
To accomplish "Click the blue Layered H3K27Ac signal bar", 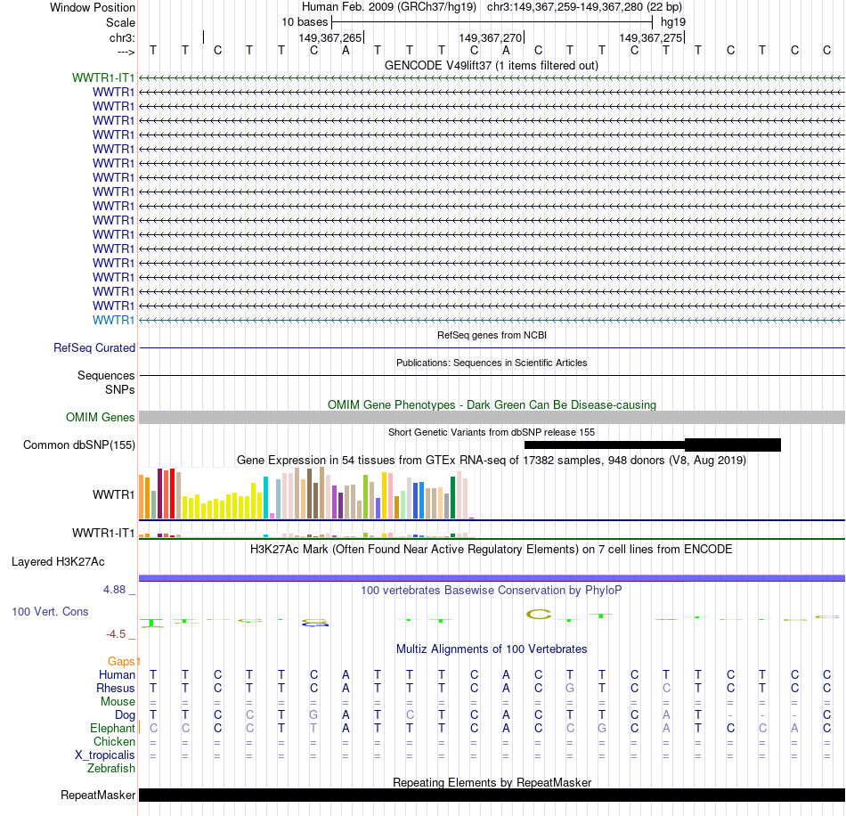I will pyautogui.click(x=492, y=578).
